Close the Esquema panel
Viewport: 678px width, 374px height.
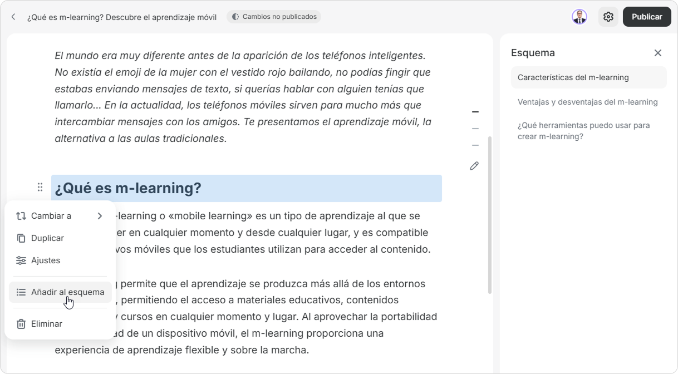point(657,53)
